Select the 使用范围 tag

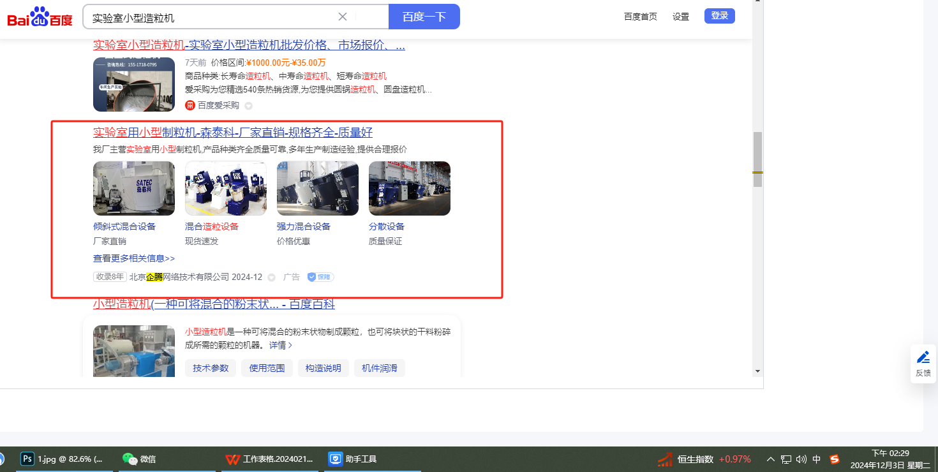267,368
